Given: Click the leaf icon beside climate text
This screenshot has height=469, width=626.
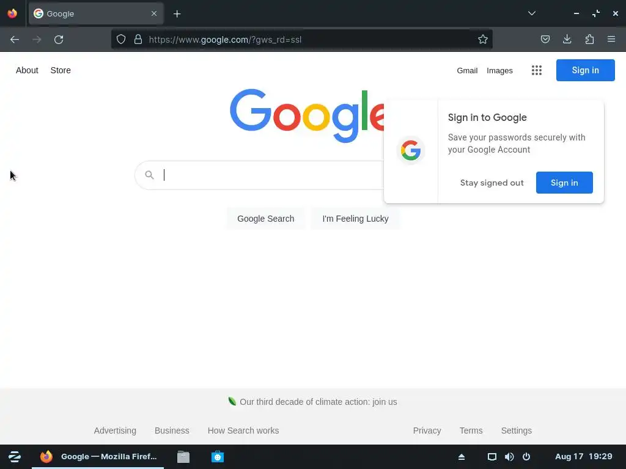Looking at the screenshot, I should click(232, 401).
